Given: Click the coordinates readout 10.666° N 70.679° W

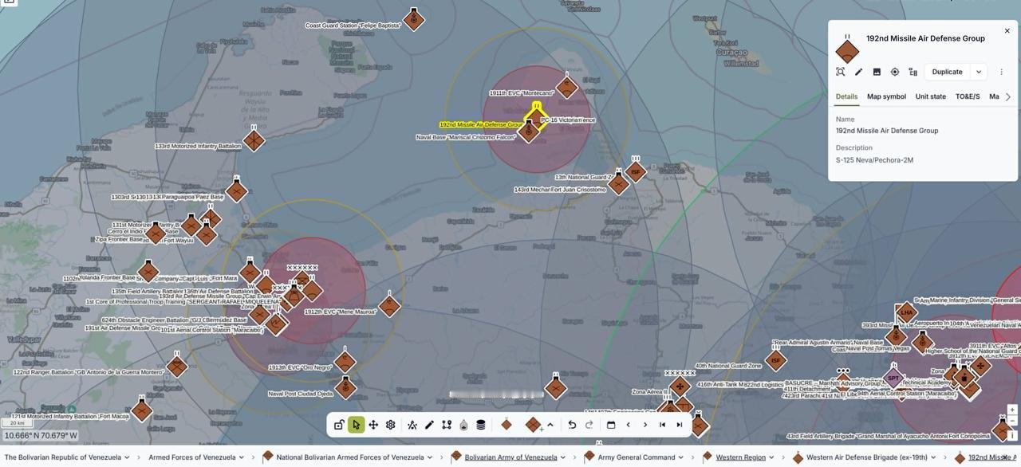Looking at the screenshot, I should 41,436.
